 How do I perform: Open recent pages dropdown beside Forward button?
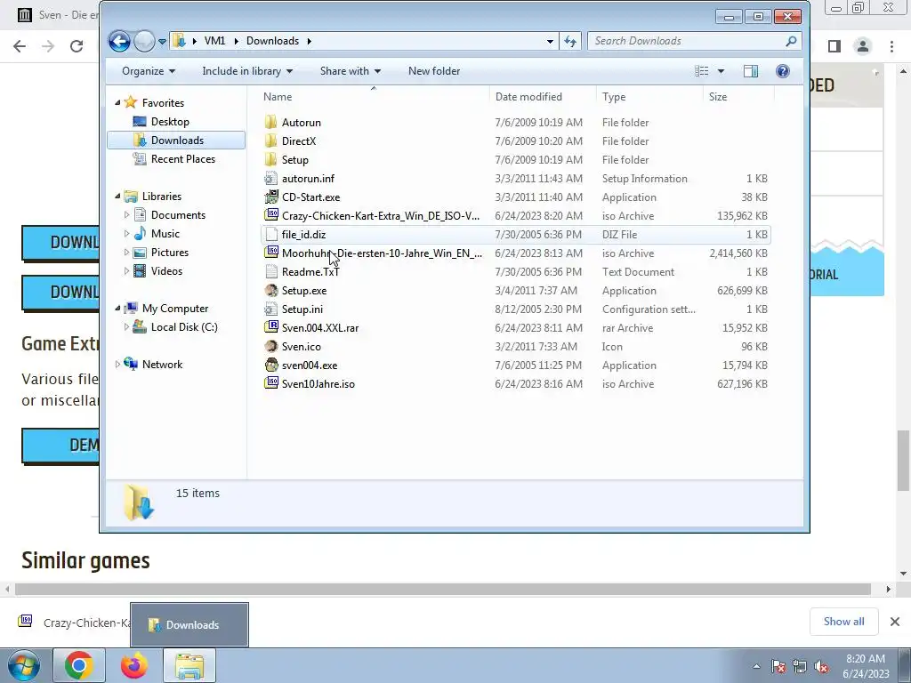162,42
